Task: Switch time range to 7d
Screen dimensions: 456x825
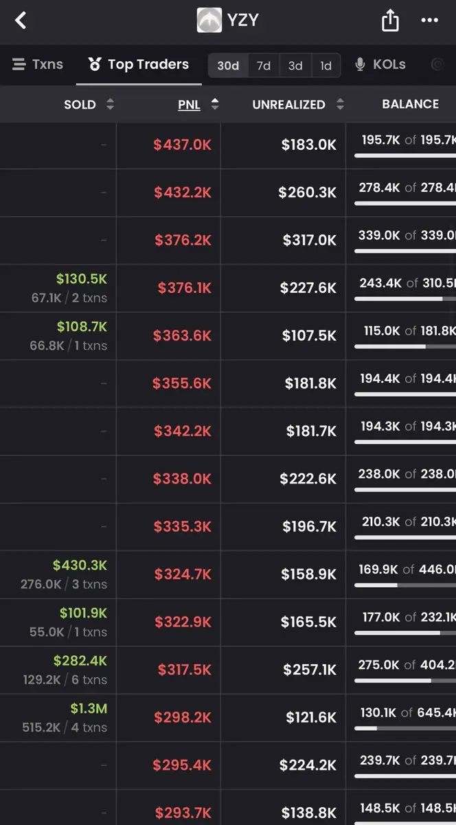Action: click(x=264, y=65)
